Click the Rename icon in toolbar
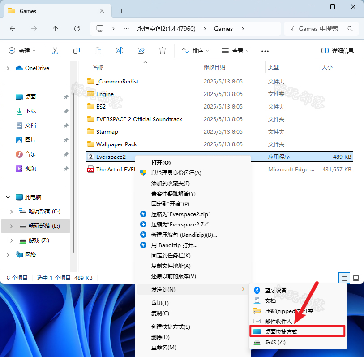 (x=120, y=51)
